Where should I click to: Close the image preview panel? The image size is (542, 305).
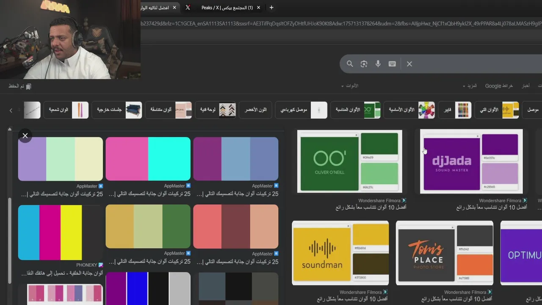point(25,136)
